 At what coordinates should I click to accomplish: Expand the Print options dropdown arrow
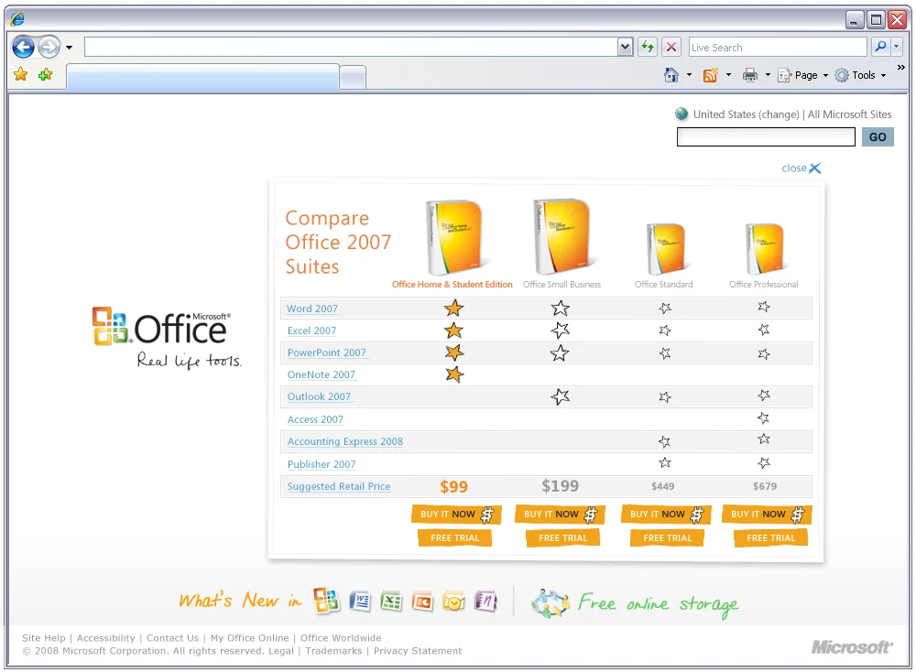pos(768,75)
